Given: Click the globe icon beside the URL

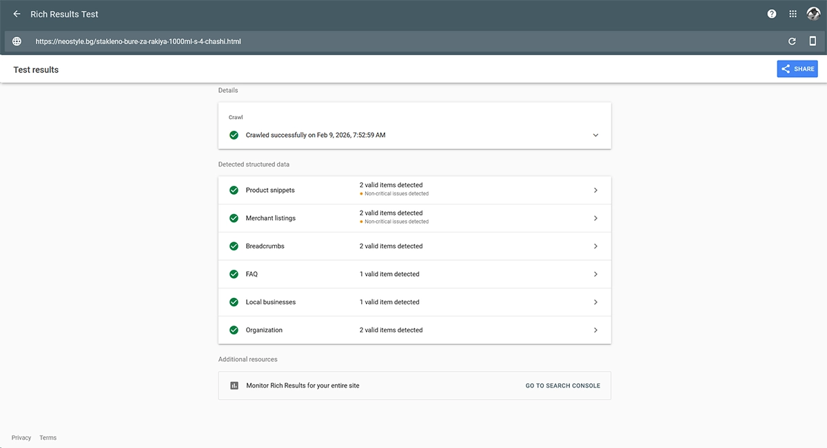Looking at the screenshot, I should [x=17, y=41].
